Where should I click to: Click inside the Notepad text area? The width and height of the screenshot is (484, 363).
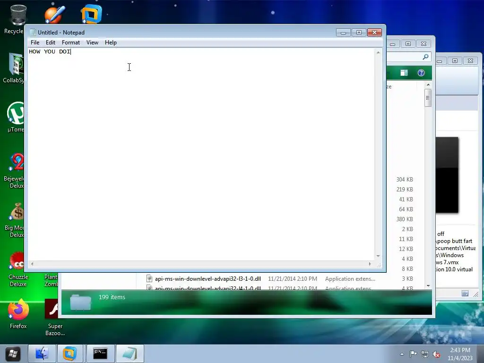click(201, 155)
